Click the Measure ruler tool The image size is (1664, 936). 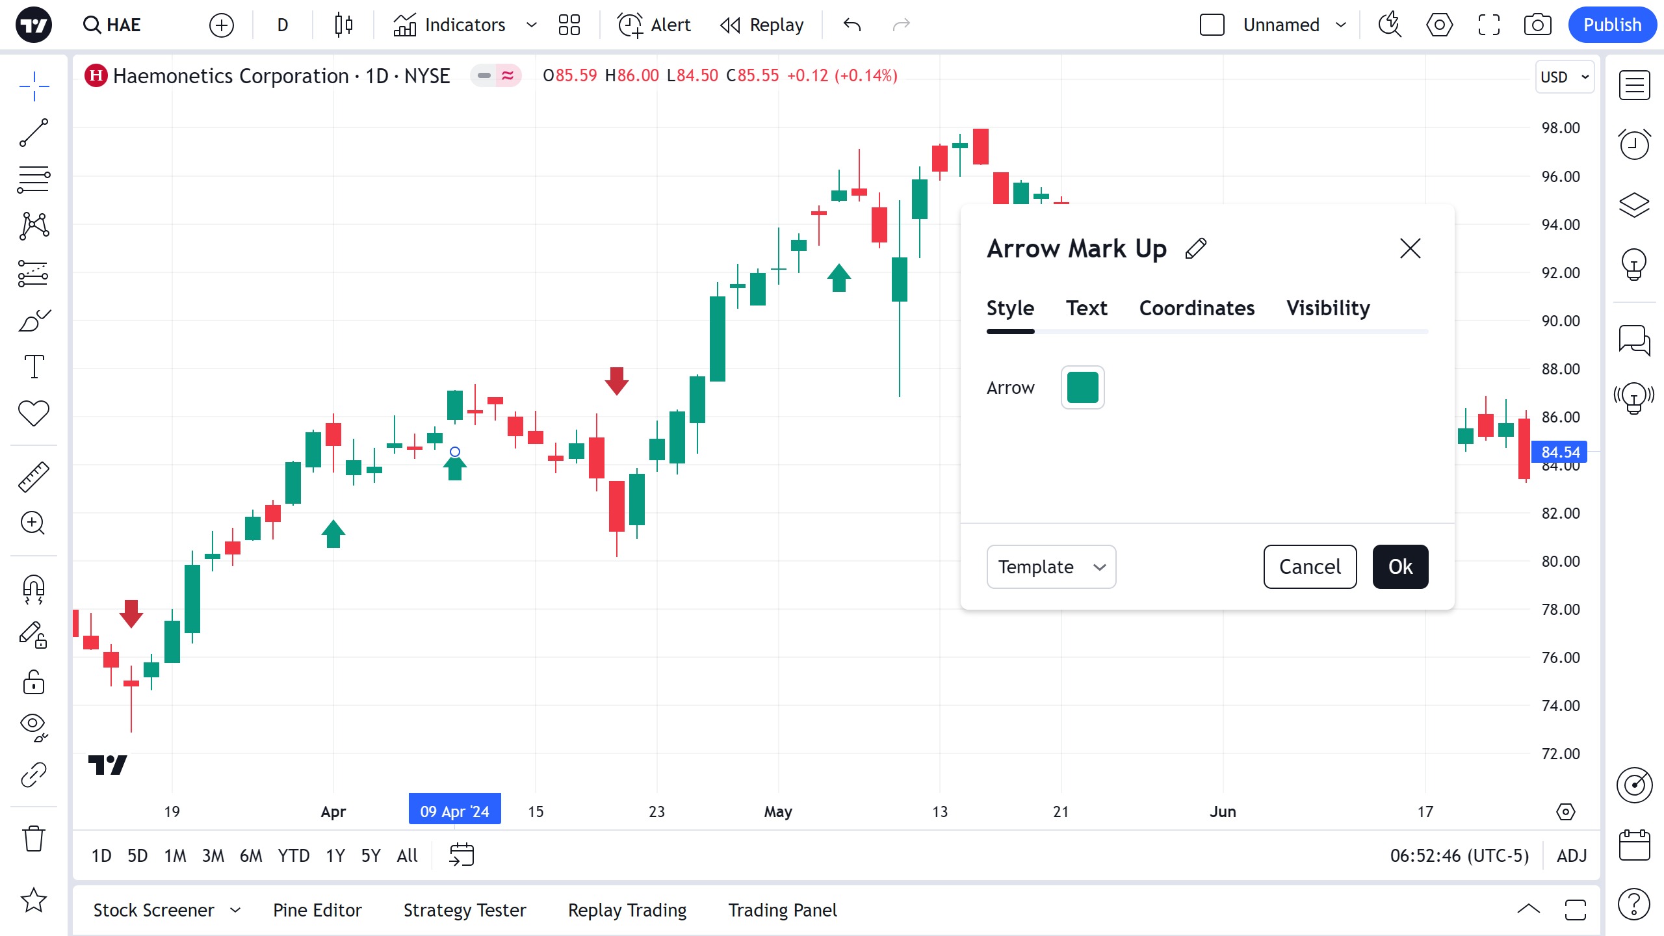pyautogui.click(x=34, y=476)
